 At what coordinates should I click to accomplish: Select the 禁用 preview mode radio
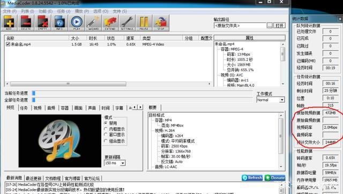[x=106, y=123]
